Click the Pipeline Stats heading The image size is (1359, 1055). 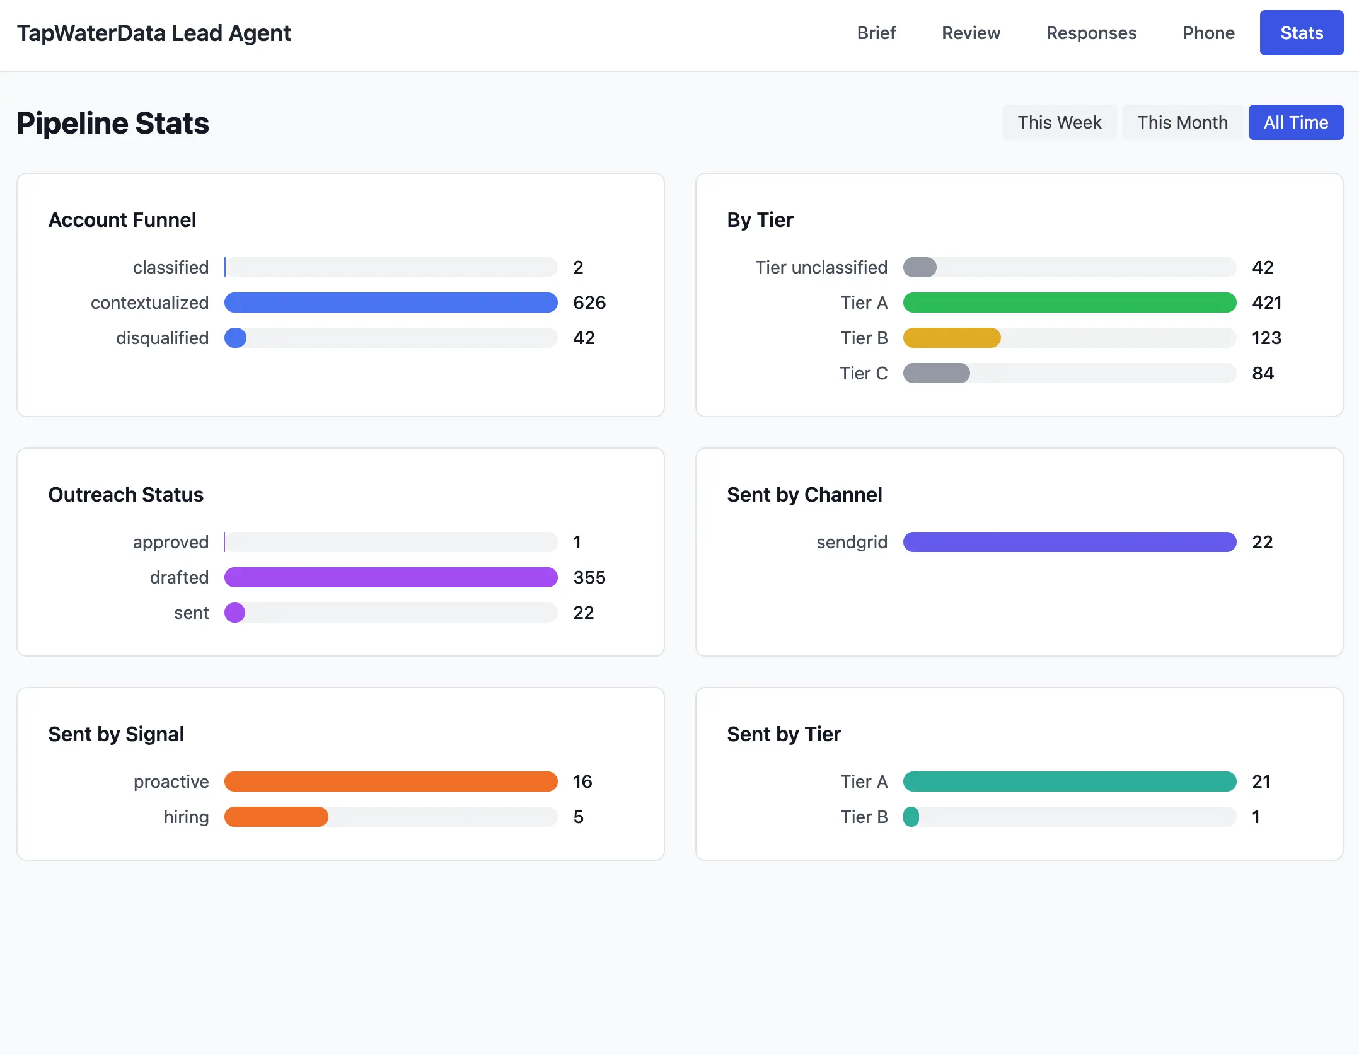pyautogui.click(x=113, y=124)
